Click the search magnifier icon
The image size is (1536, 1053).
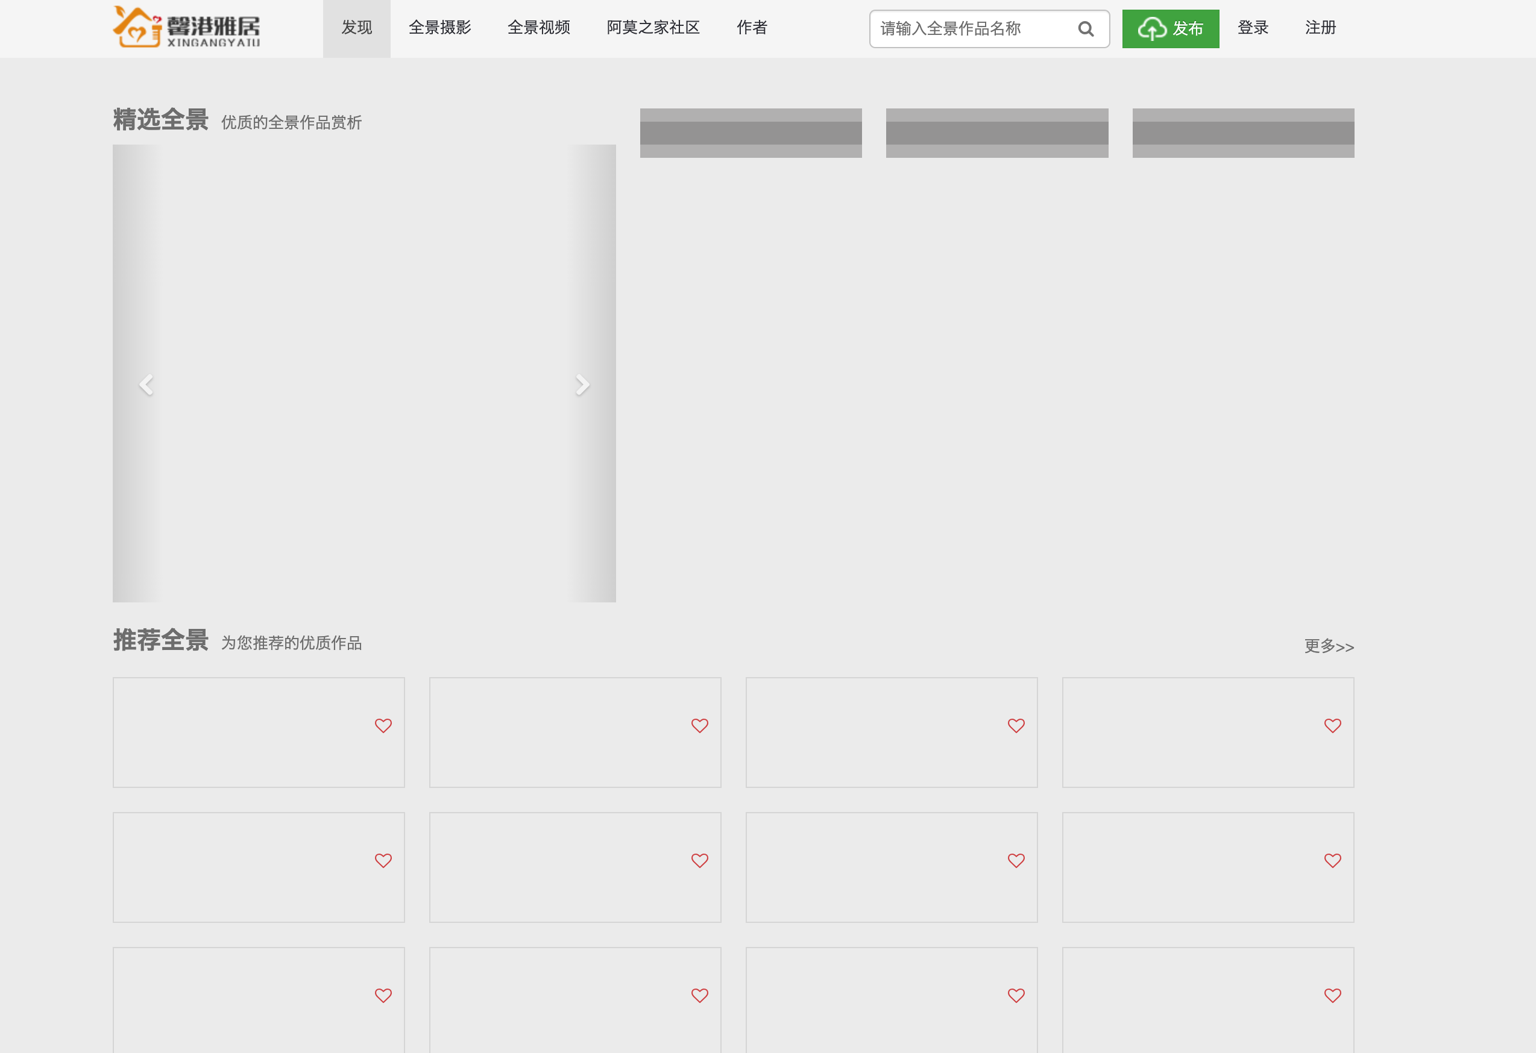pyautogui.click(x=1086, y=28)
